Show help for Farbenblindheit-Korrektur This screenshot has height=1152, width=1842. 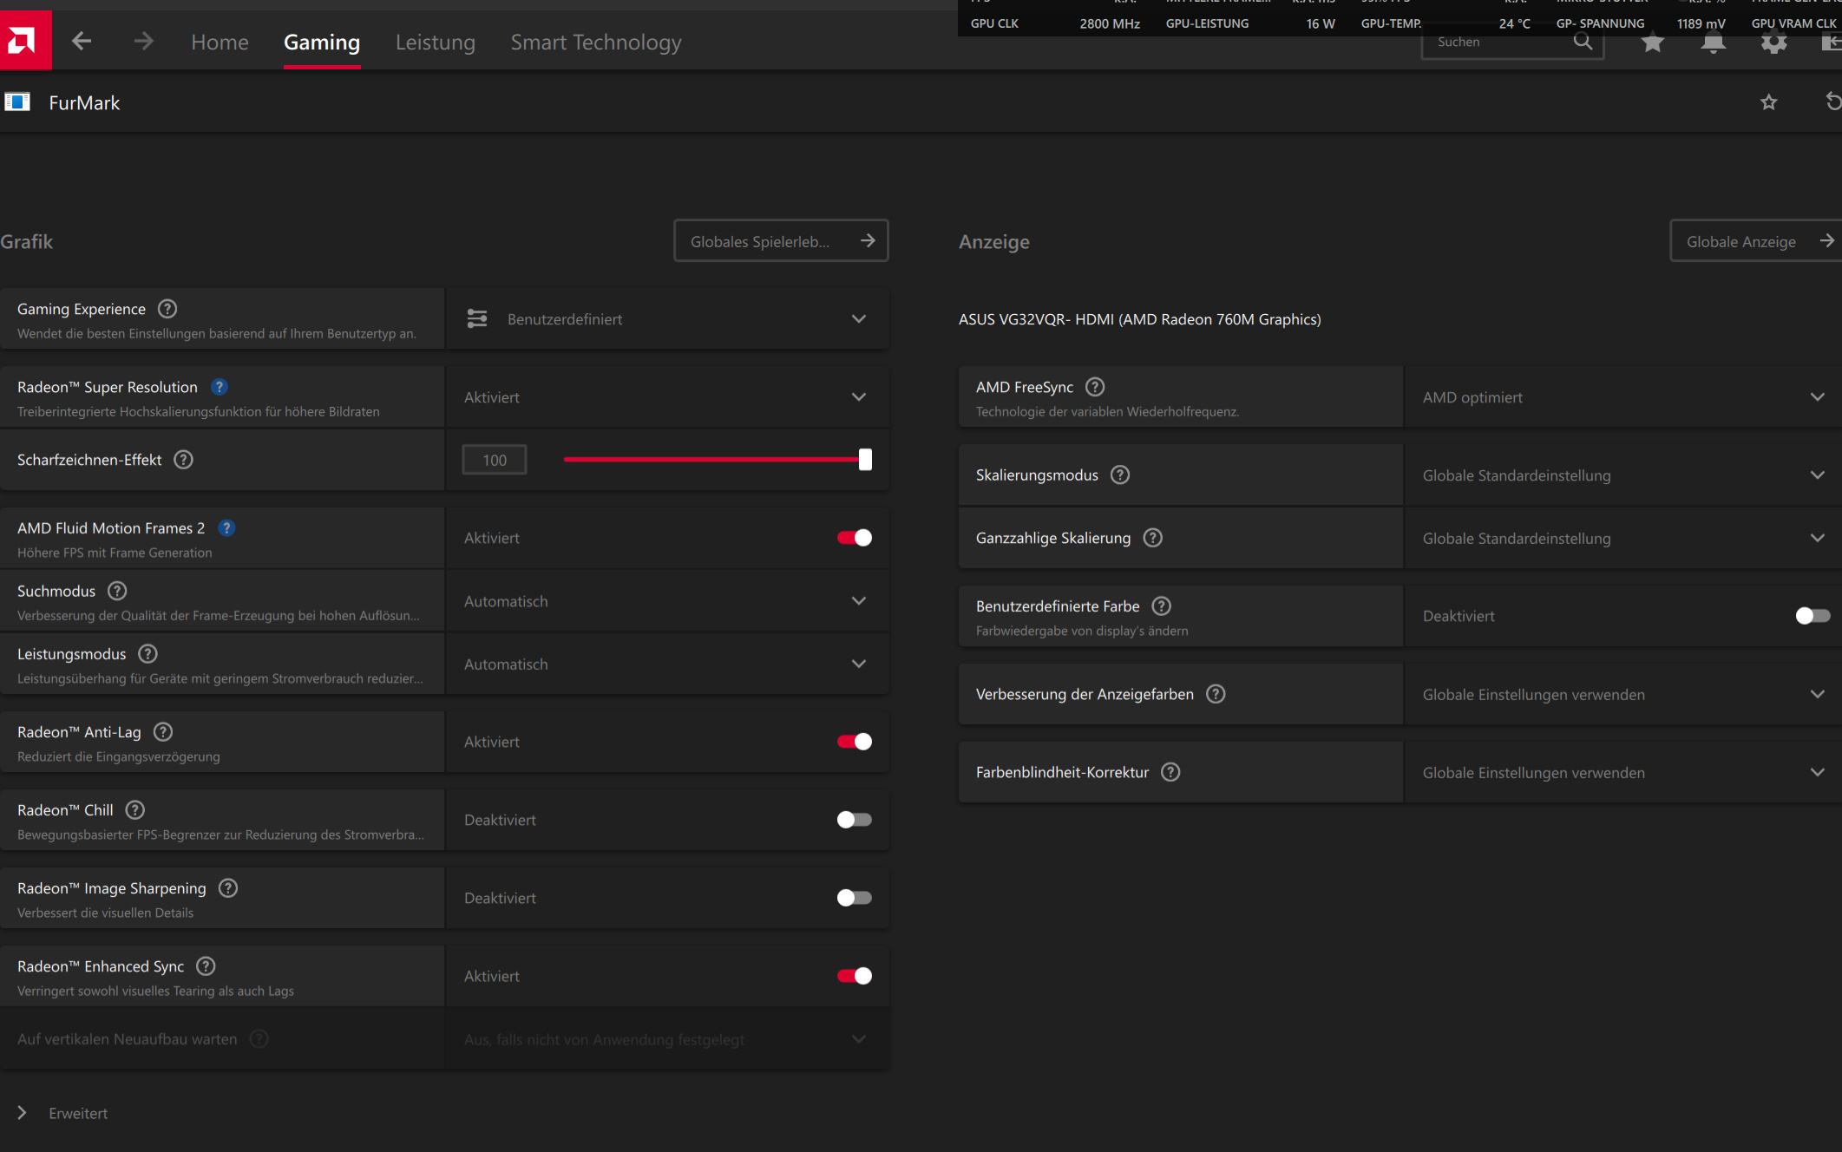click(1170, 772)
